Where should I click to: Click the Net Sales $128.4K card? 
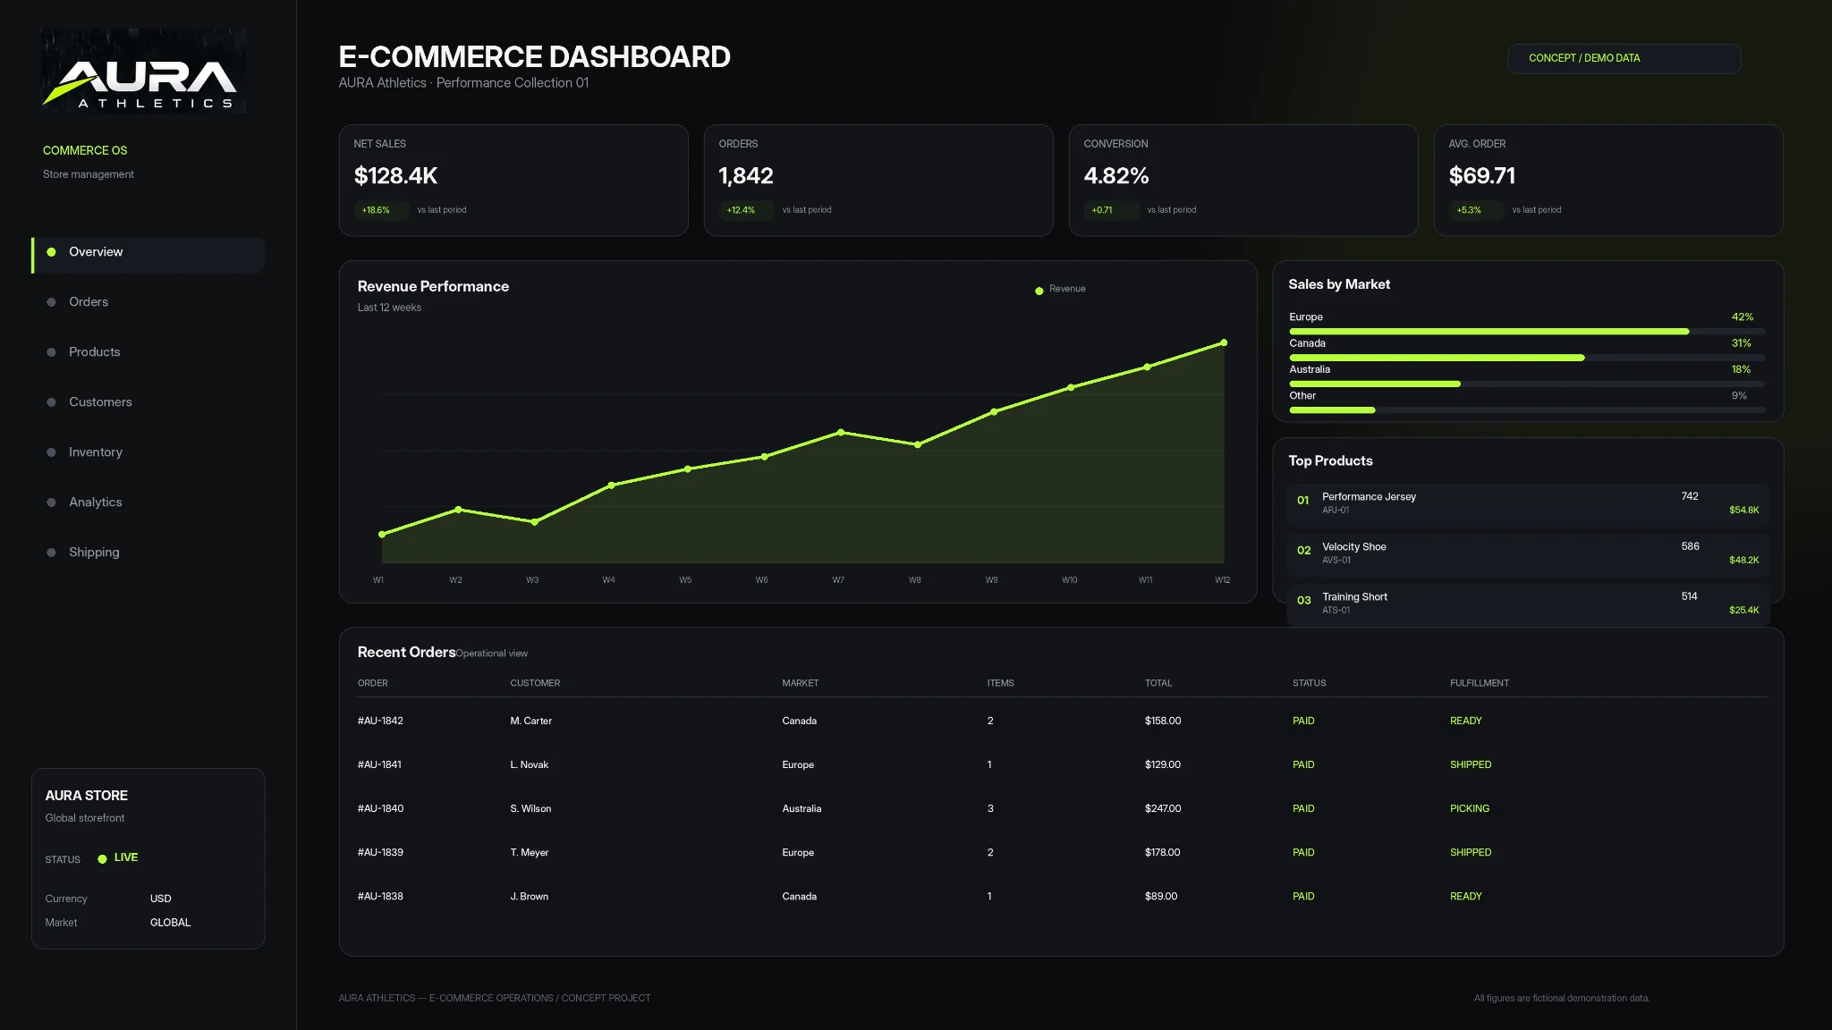coord(513,181)
